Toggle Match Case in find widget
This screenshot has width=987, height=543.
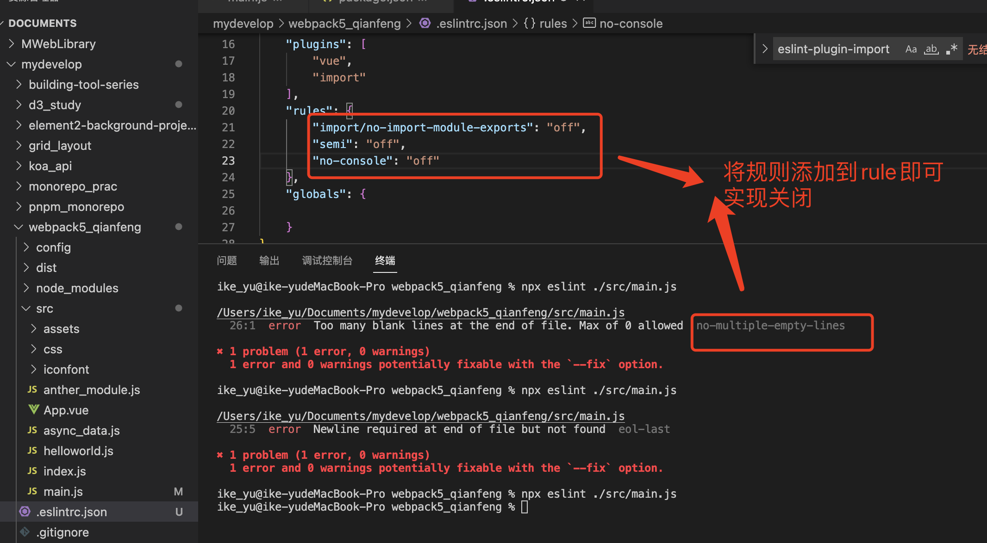pos(911,49)
